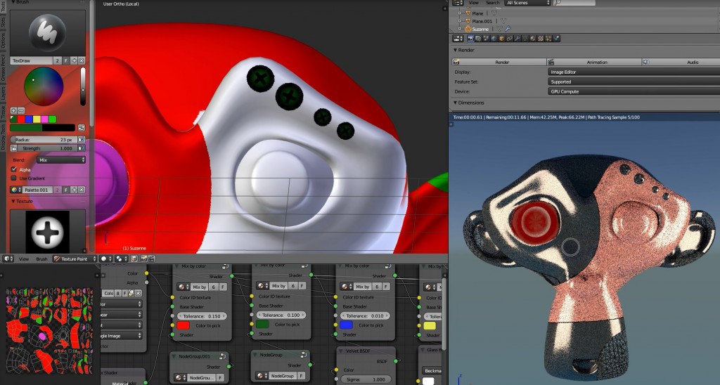The width and height of the screenshot is (720, 385).
Task: Enable the Use Gradient checkbox
Action: 14,178
